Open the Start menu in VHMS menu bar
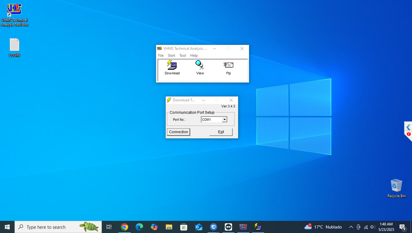Viewport: 412px width, 233px height. tap(171, 55)
